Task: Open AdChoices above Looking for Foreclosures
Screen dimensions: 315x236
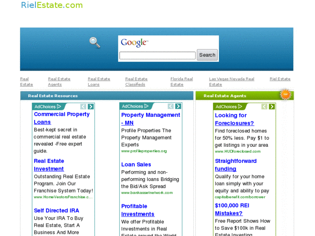Action: 229,107
